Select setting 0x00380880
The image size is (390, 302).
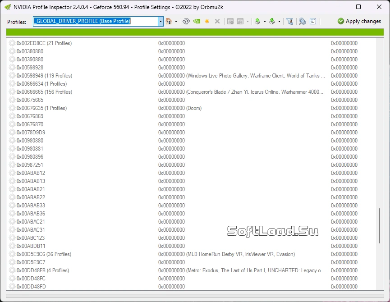30,51
